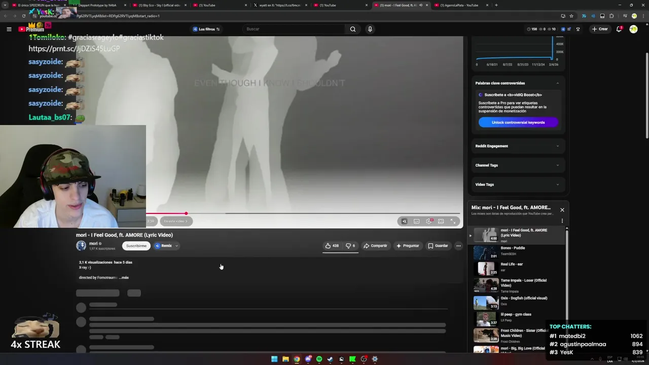Open the mori channel avatar
The width and height of the screenshot is (649, 365).
tap(81, 246)
